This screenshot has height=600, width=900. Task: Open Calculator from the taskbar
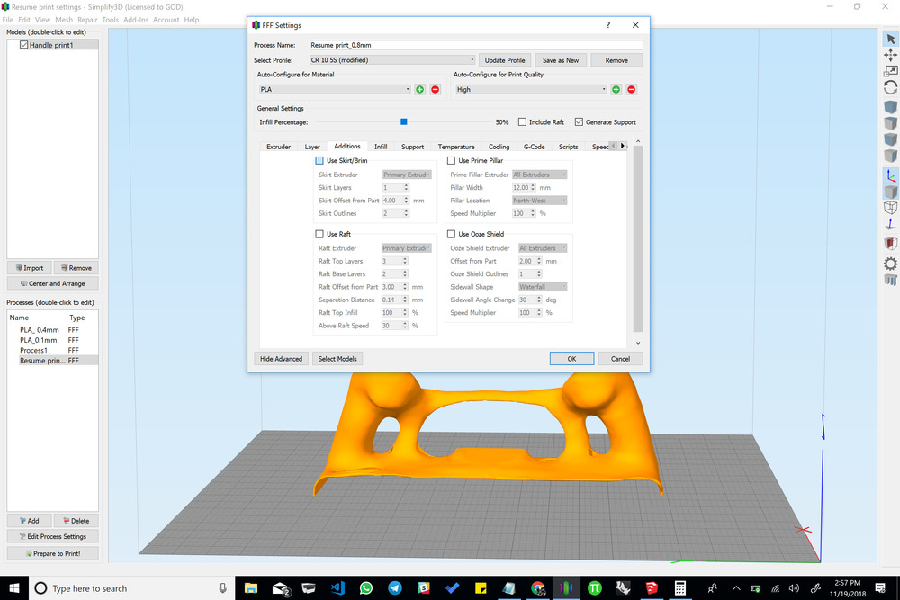(x=680, y=588)
